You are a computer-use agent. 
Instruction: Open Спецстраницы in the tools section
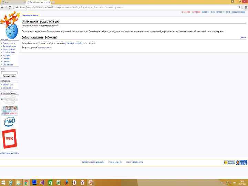click(8, 88)
